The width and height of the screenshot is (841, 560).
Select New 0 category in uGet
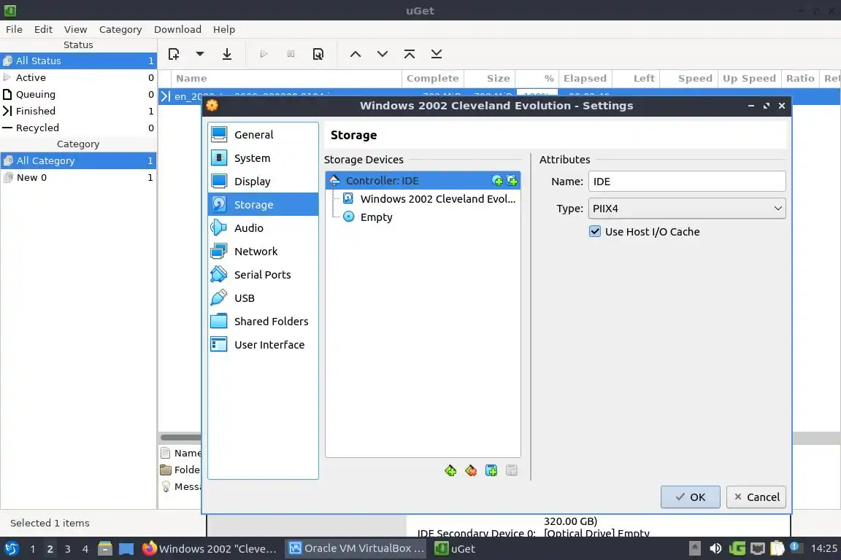click(x=78, y=177)
